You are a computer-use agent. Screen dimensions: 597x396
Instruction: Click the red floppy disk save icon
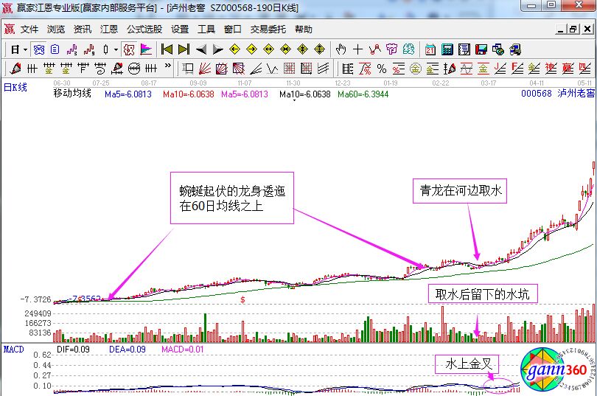(481, 49)
